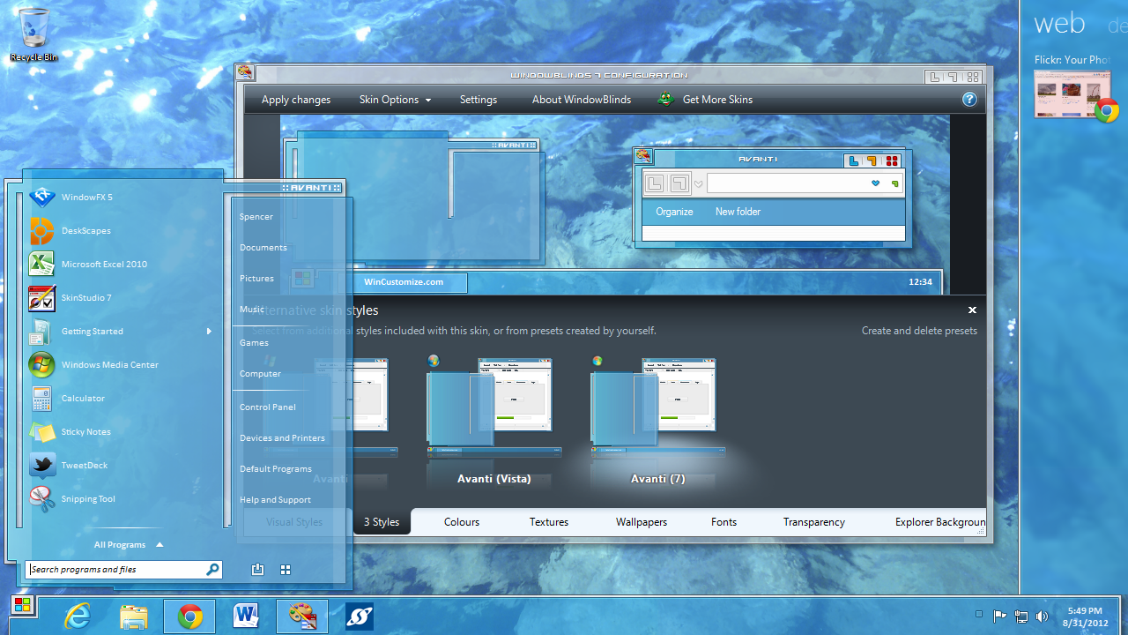
Task: Click the Search programs and files field
Action: (115, 570)
